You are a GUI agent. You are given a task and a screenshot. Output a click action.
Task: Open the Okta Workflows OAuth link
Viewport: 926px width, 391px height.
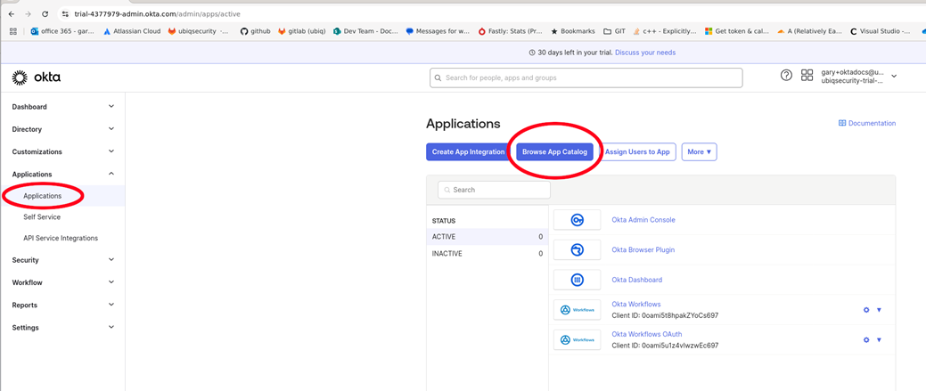pyautogui.click(x=647, y=334)
